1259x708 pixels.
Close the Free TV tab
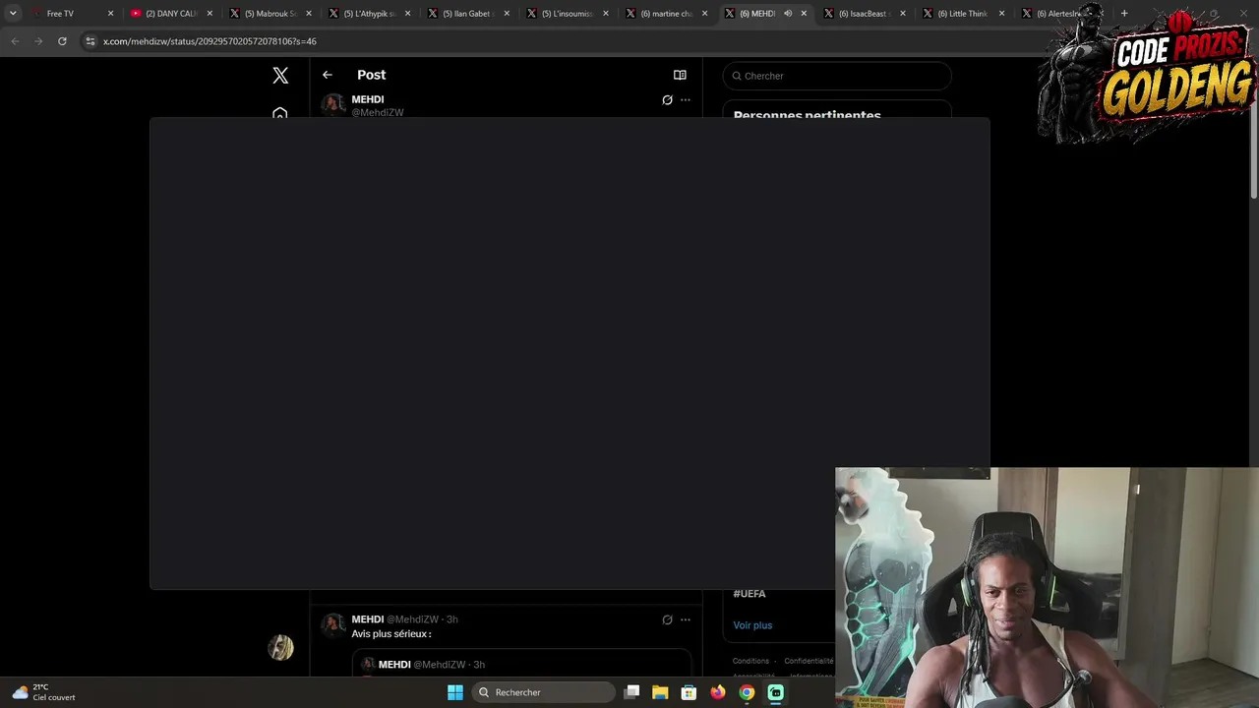110,14
